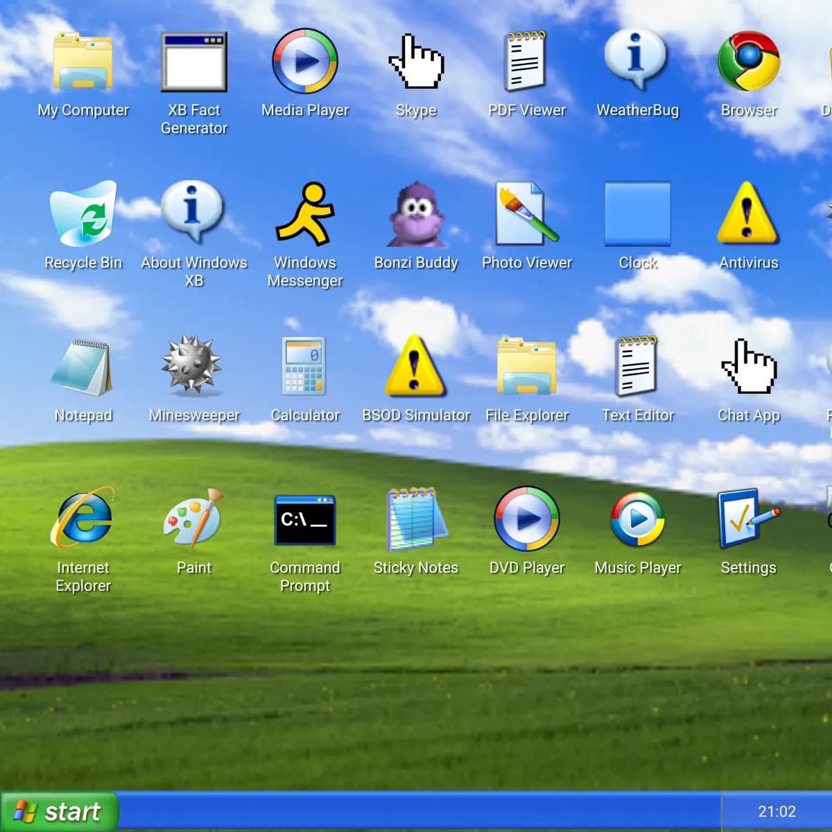Launch the XB Fact Generator shortcut
The height and width of the screenshot is (832, 832).
(194, 61)
